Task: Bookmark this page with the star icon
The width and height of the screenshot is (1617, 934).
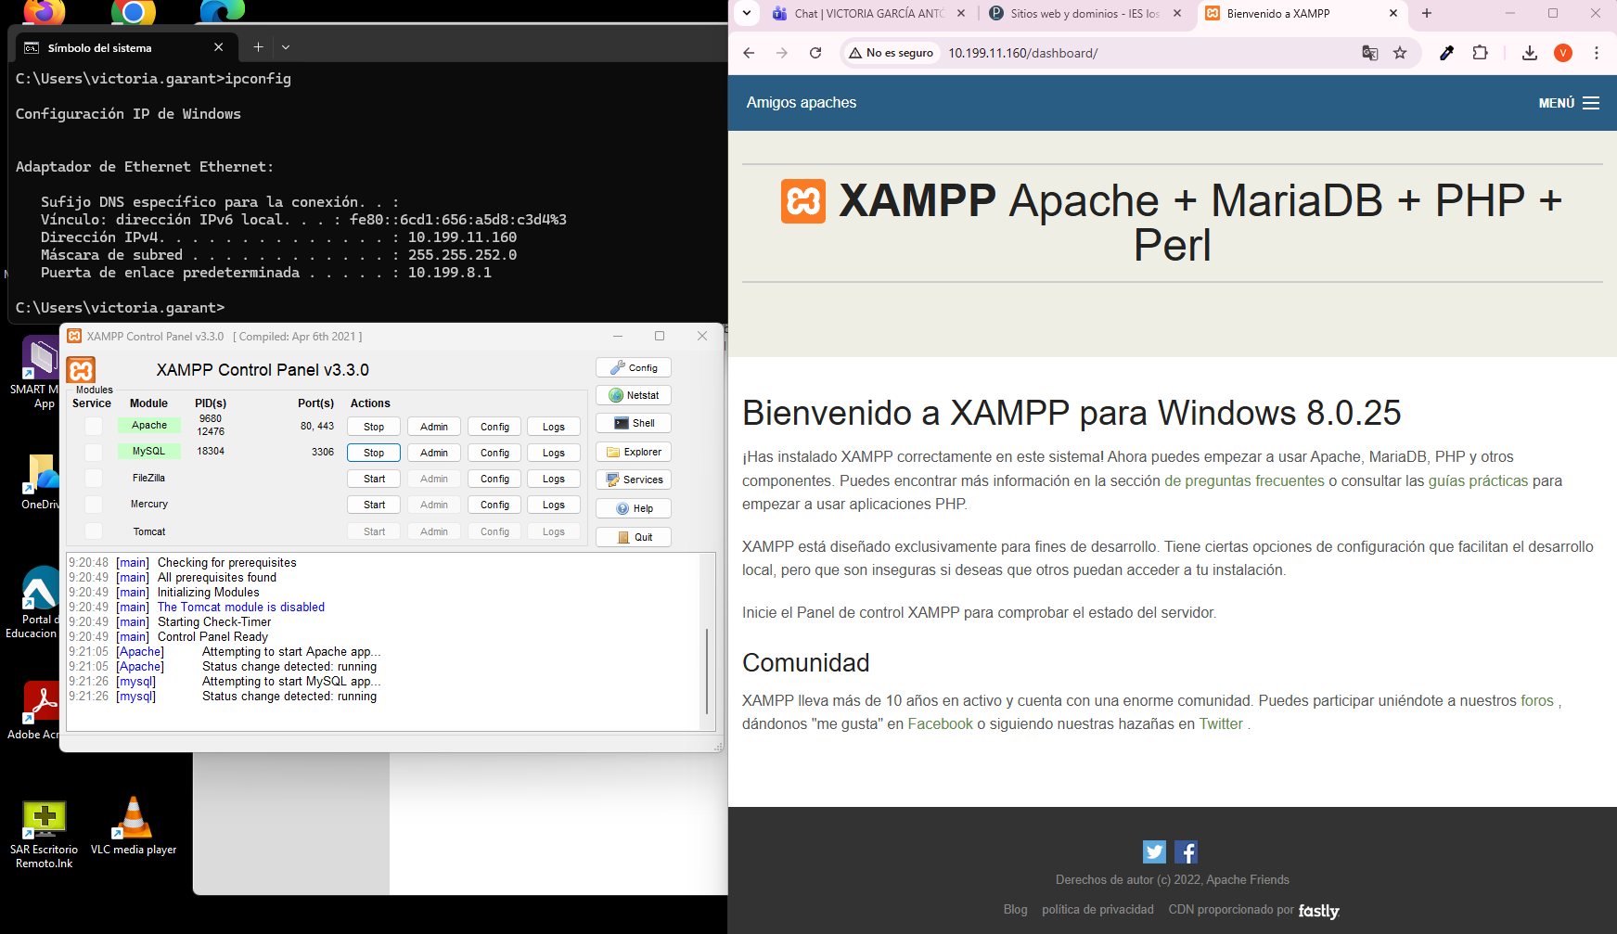Action: coord(1400,53)
